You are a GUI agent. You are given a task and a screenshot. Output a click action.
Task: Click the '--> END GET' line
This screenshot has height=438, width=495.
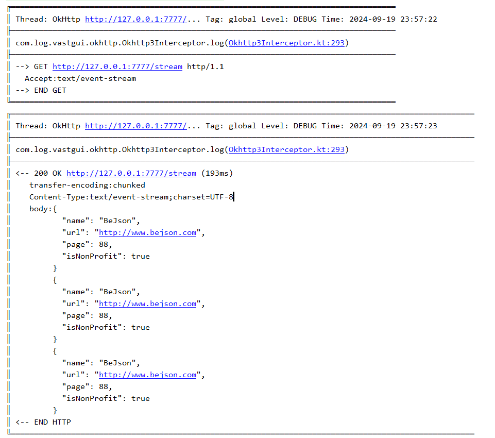[x=41, y=90]
